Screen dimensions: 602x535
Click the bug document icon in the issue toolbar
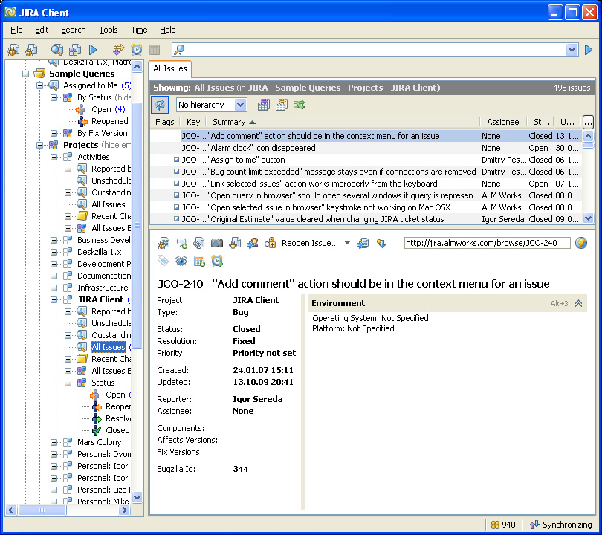[x=164, y=243]
